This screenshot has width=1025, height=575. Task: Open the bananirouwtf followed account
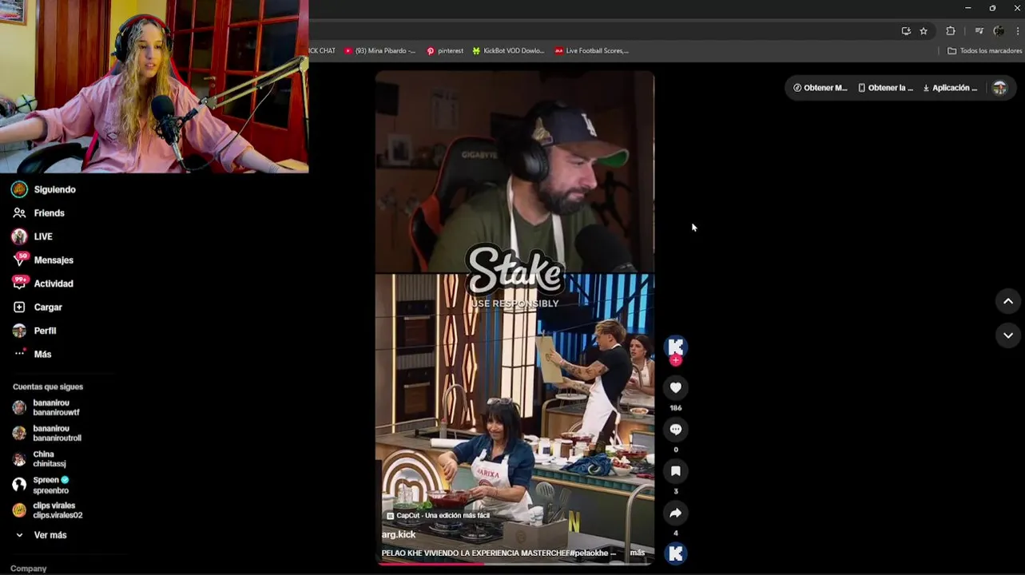click(56, 407)
